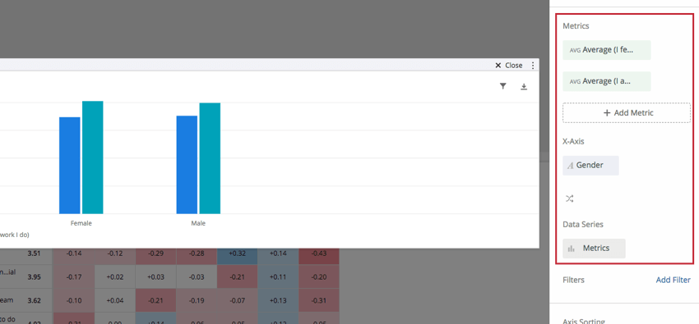This screenshot has height=324, width=699.
Task: Click the +0.13 table cell
Action: tap(278, 300)
